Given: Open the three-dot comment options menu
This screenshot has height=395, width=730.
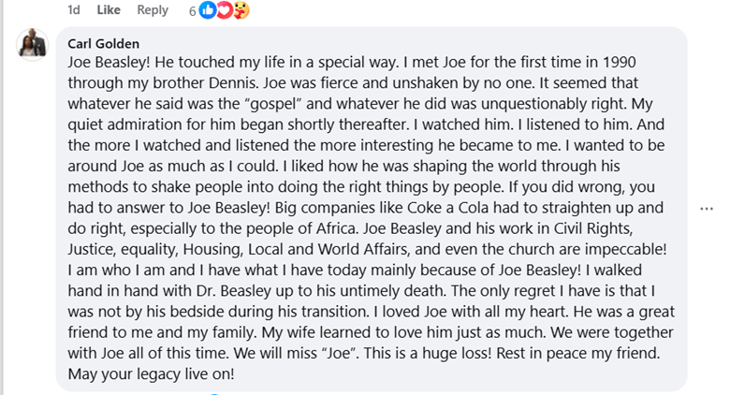Looking at the screenshot, I should [x=707, y=208].
